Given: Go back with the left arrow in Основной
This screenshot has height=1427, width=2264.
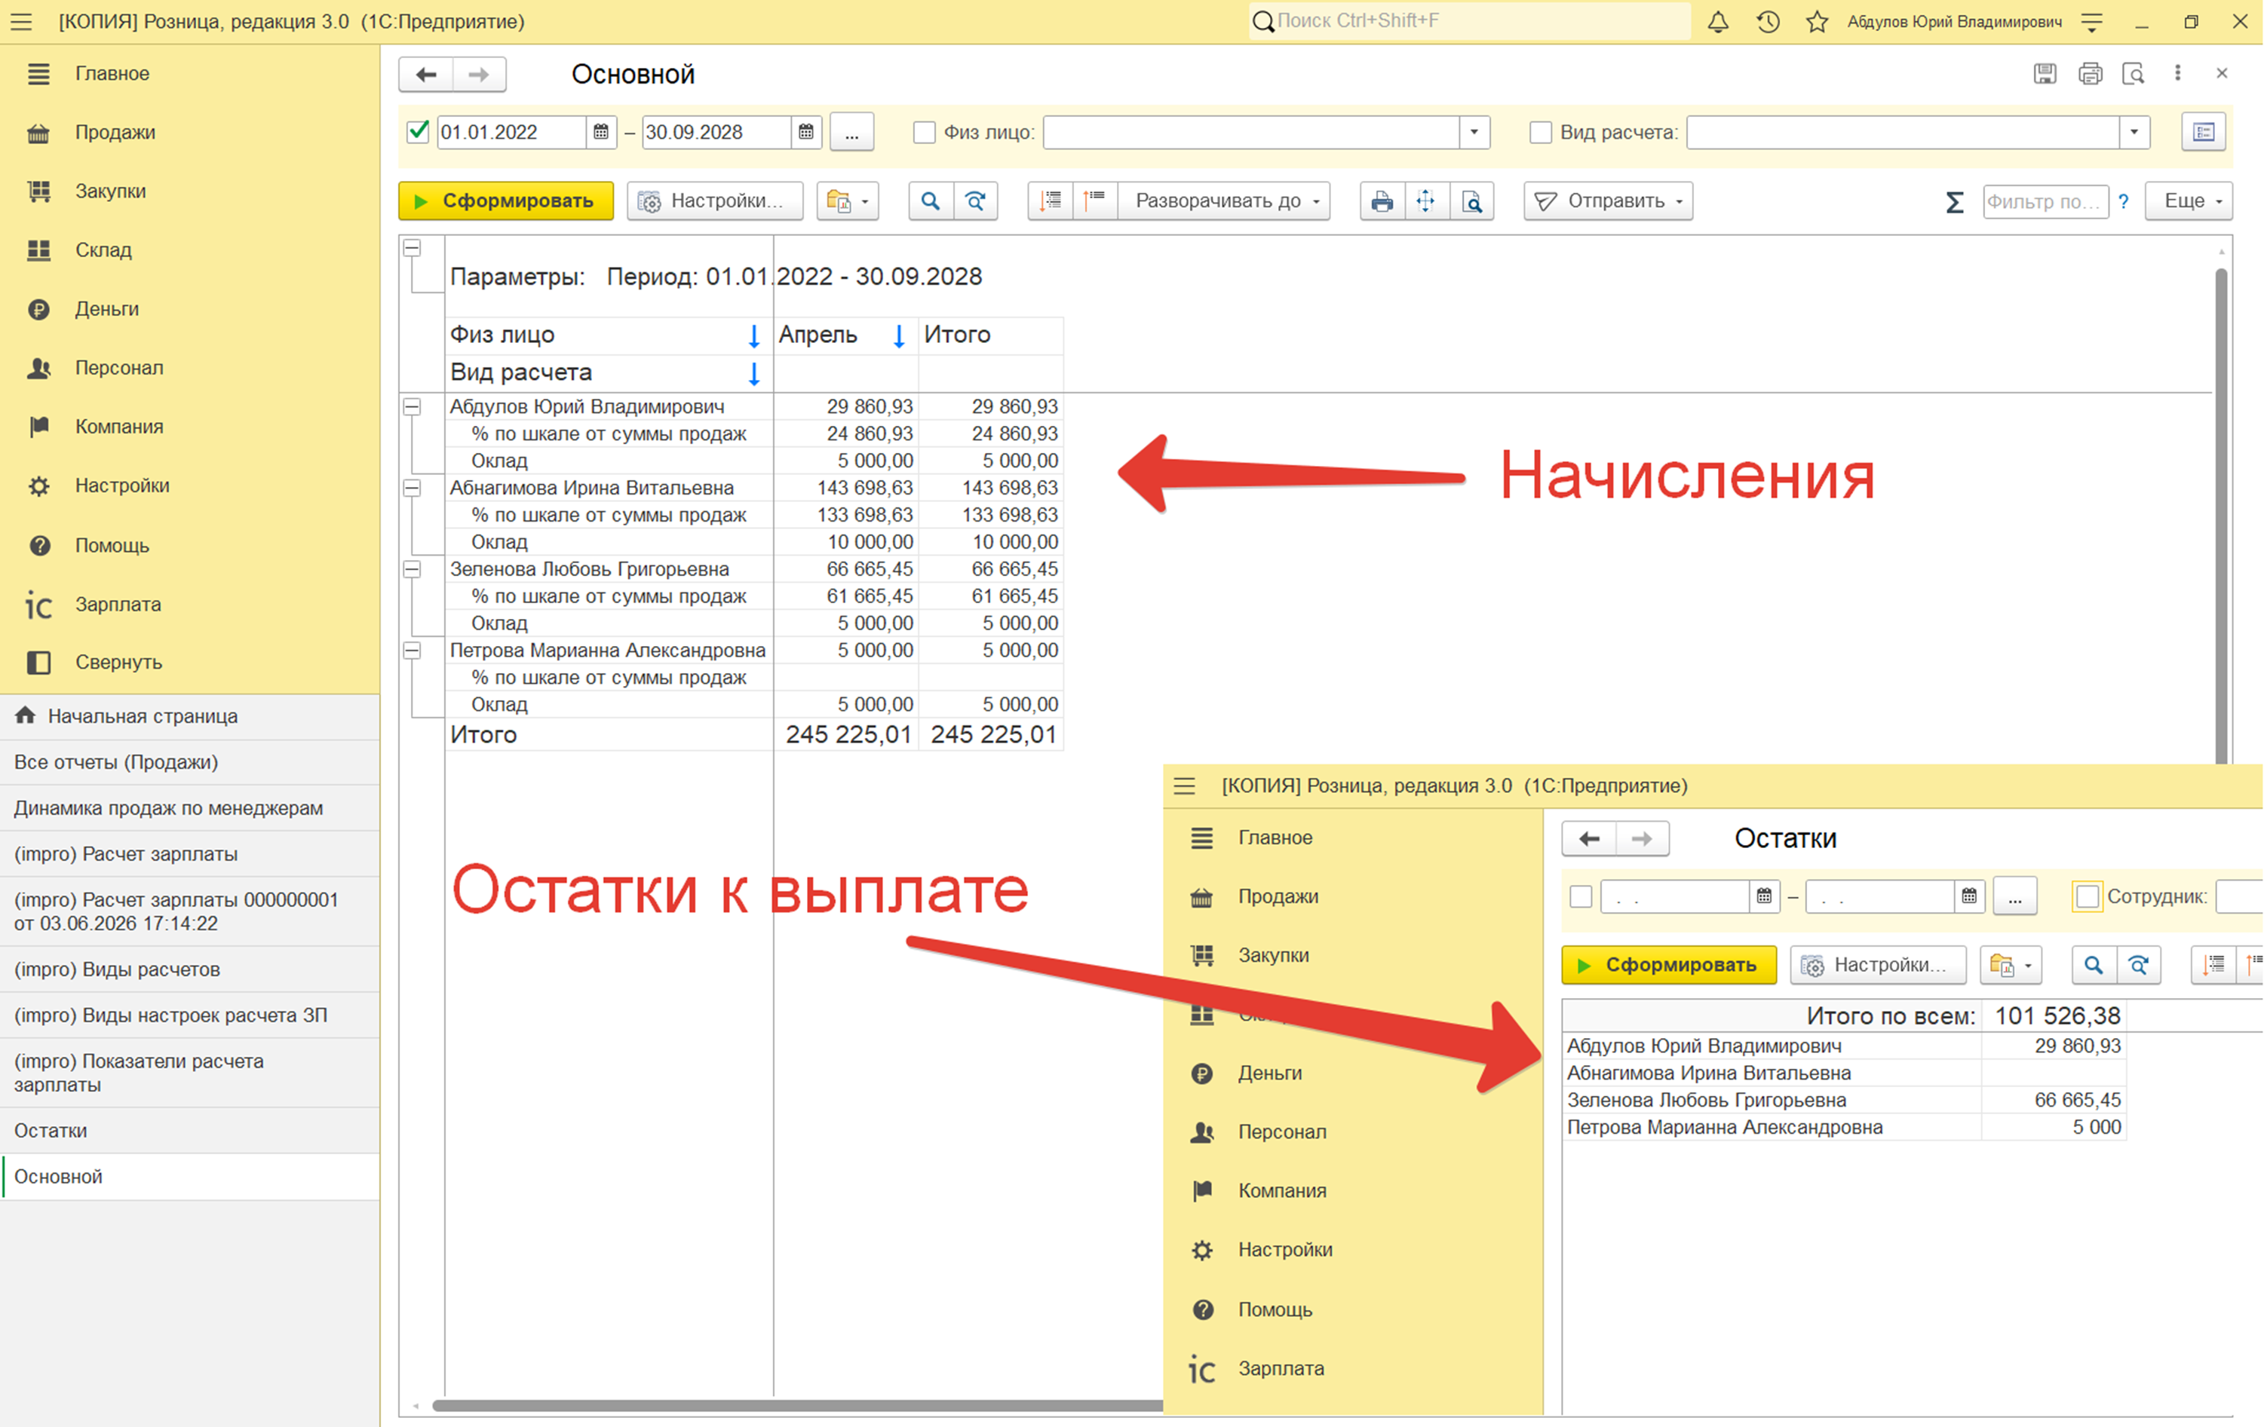Looking at the screenshot, I should coord(426,75).
